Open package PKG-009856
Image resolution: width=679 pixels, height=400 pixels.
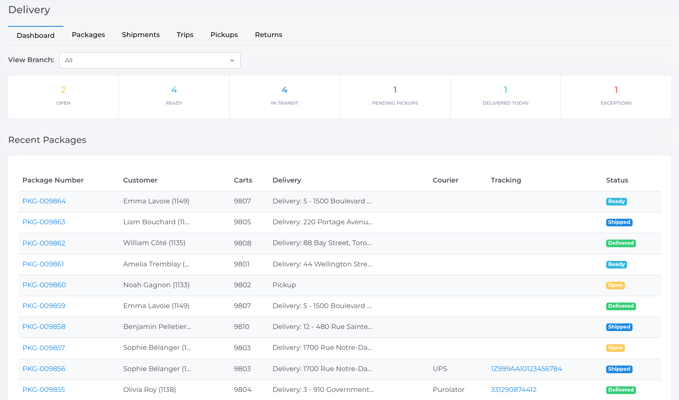pyautogui.click(x=44, y=369)
